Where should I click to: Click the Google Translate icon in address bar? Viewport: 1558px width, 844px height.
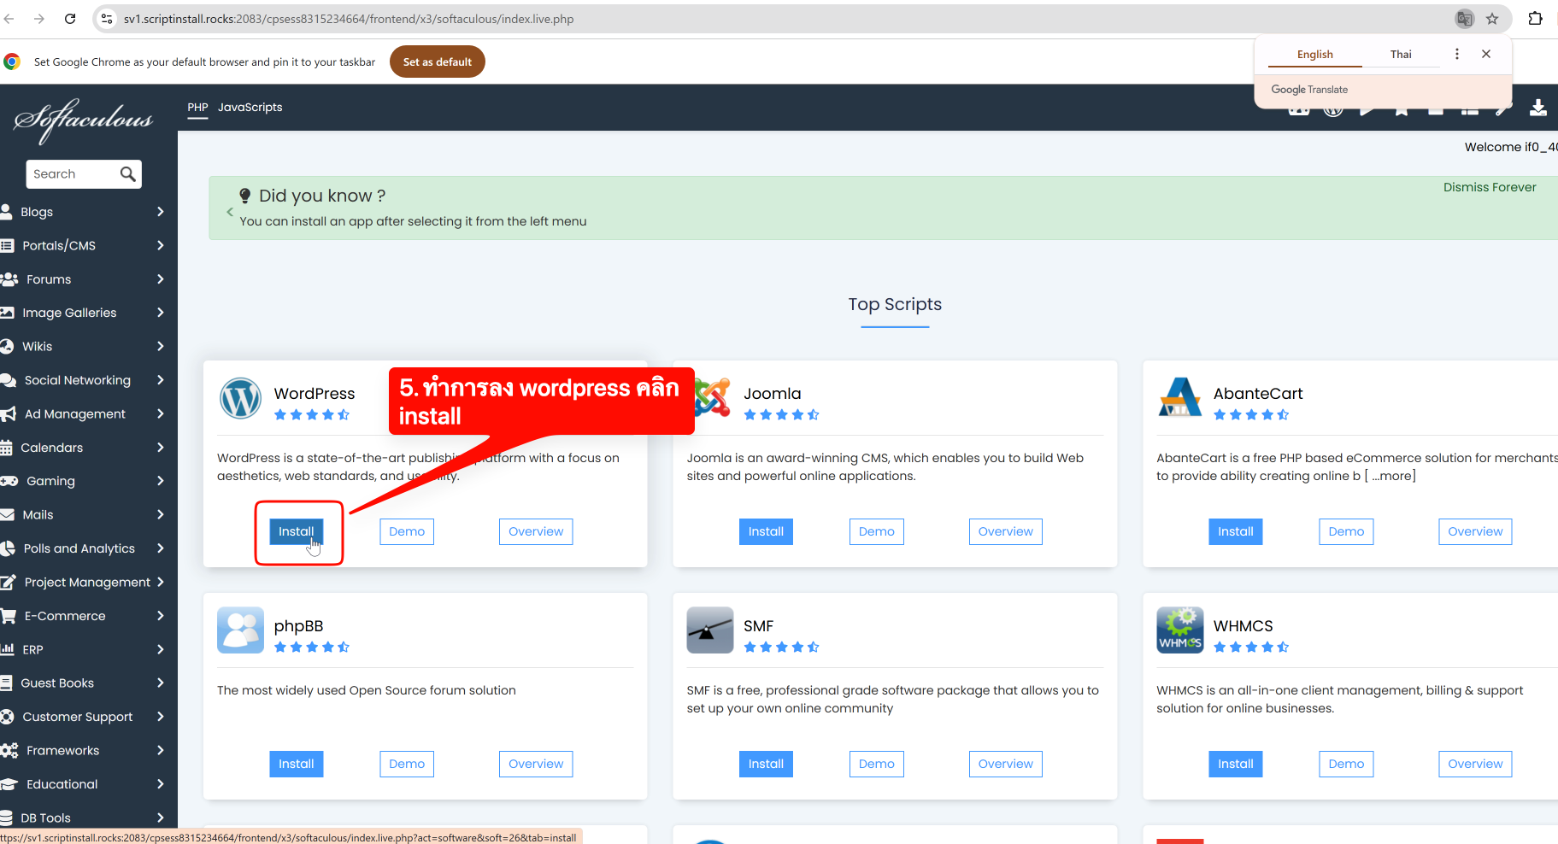tap(1464, 19)
